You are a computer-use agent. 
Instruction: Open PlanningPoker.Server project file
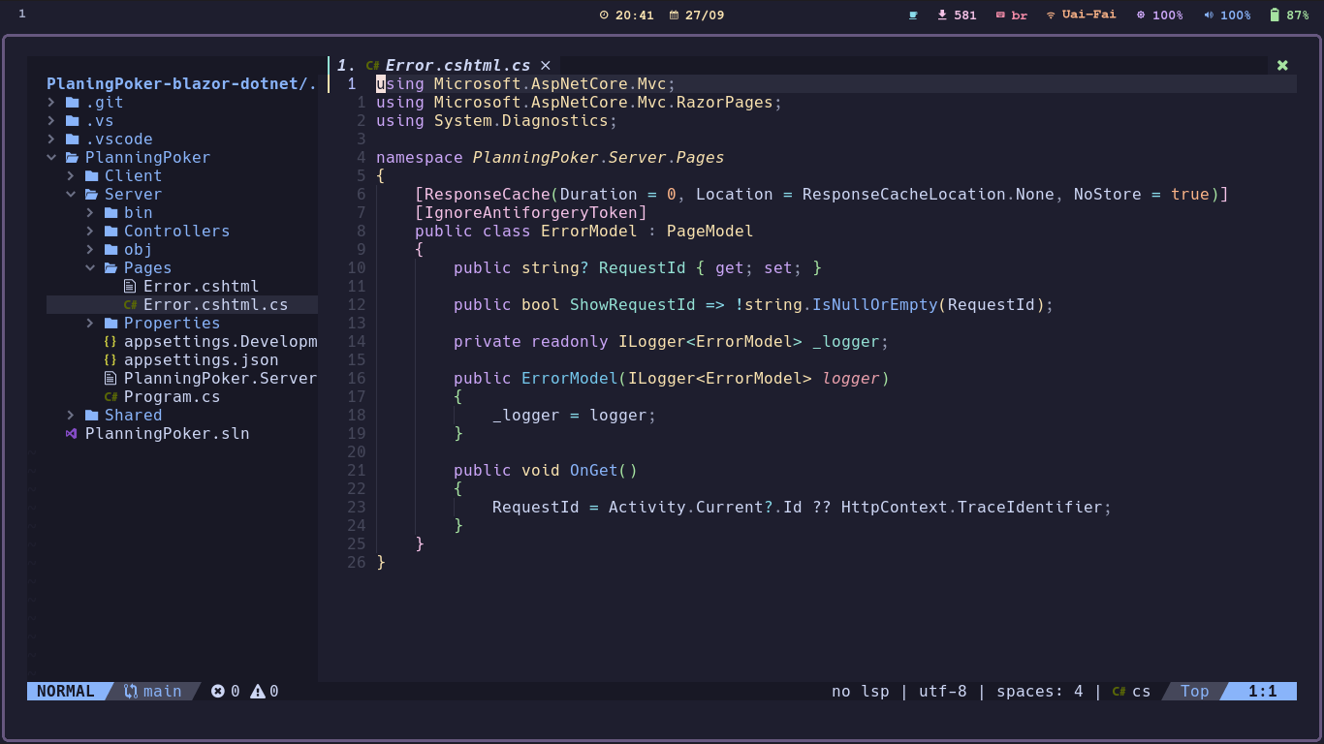tap(220, 379)
